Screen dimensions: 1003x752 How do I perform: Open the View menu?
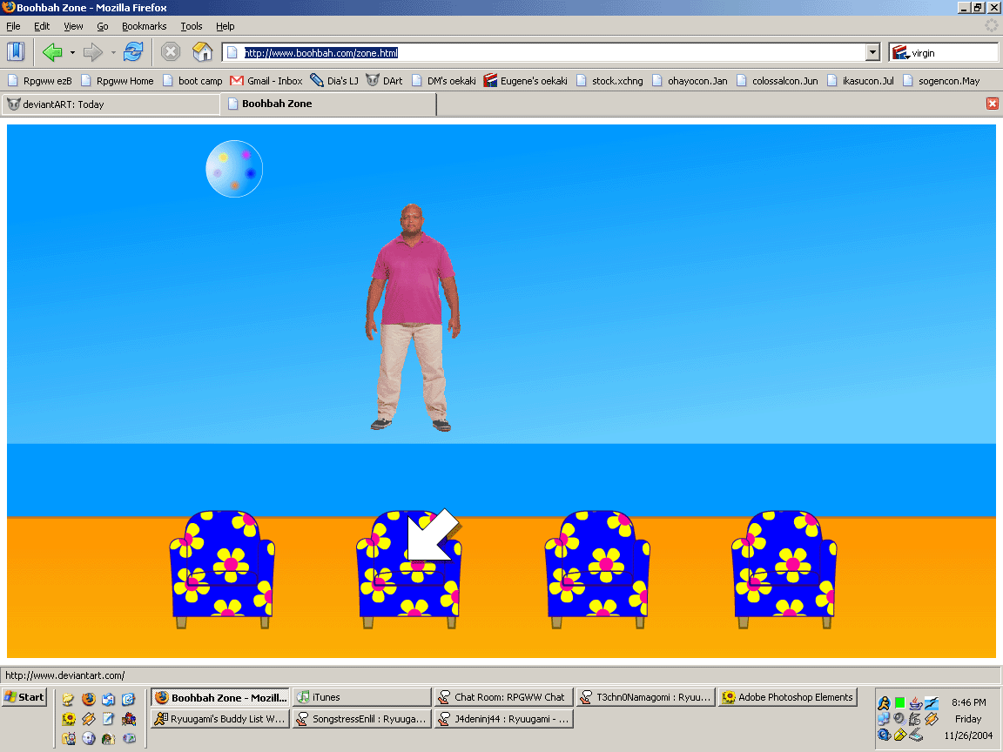click(x=73, y=26)
